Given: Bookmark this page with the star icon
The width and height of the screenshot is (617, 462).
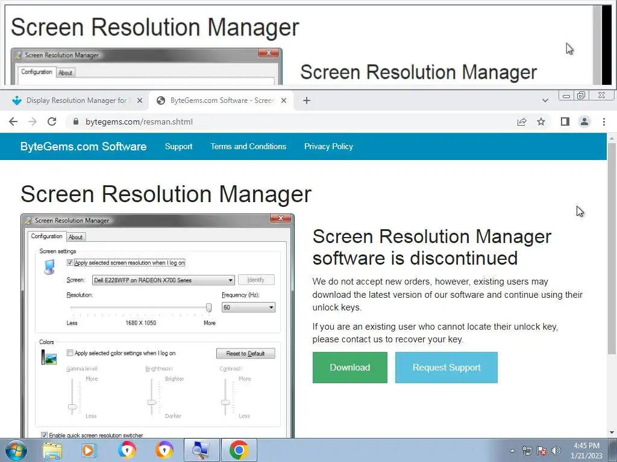Looking at the screenshot, I should [541, 122].
